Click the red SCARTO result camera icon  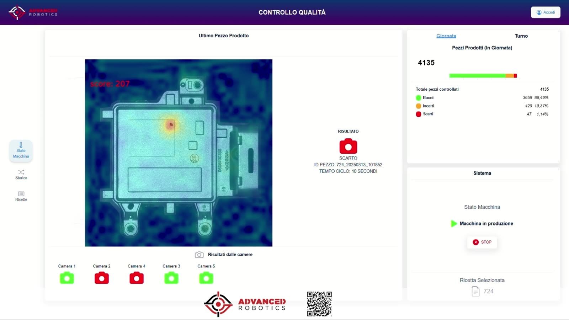[348, 146]
